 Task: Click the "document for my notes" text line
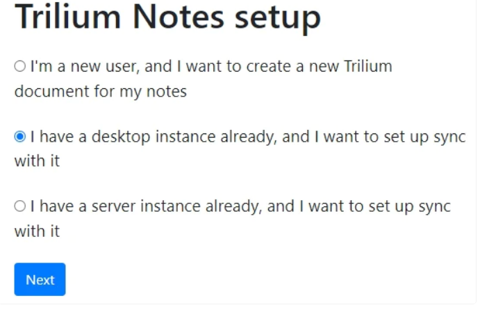tap(101, 91)
